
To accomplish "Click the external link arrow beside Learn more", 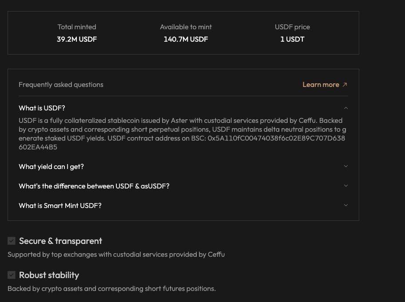I will 344,84.
